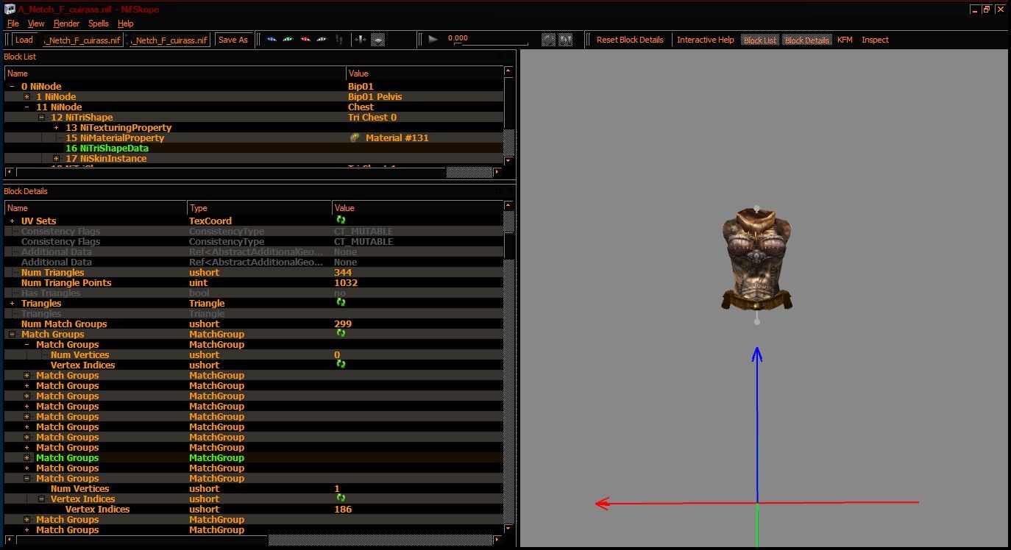This screenshot has width=1011, height=550.
Task: Open the Help menu
Action: point(126,24)
